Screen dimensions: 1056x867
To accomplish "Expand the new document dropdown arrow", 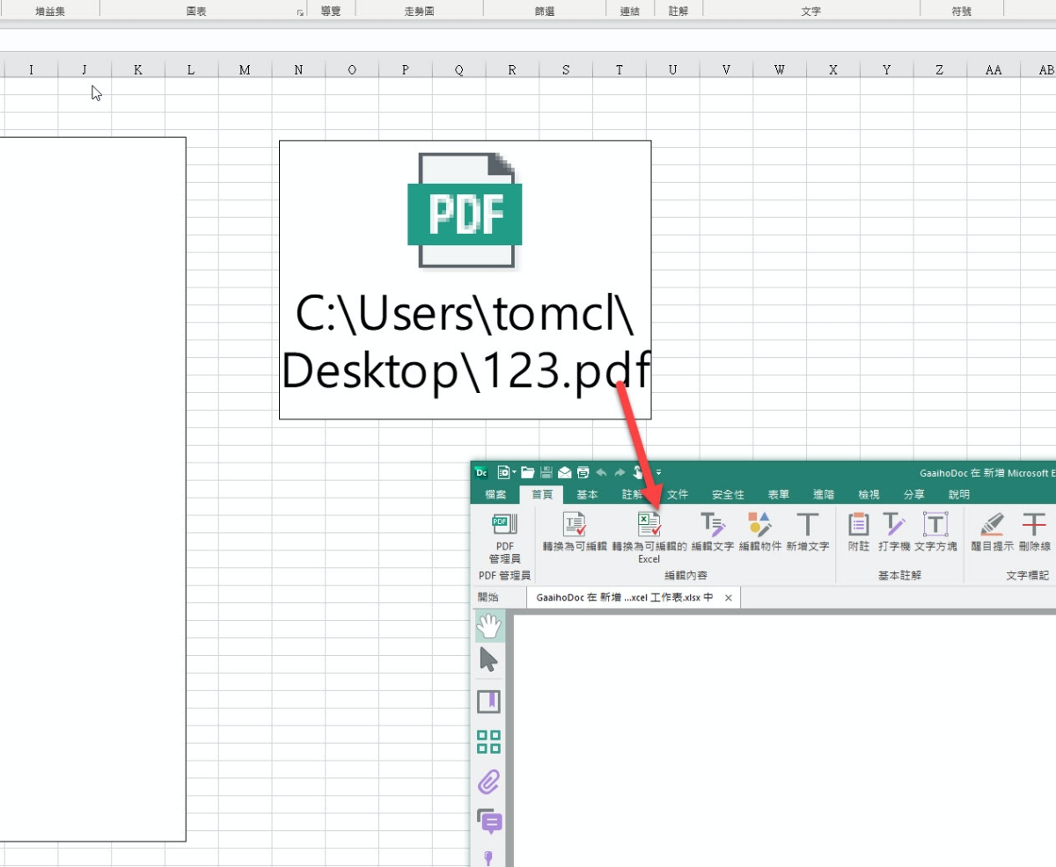I will (515, 472).
